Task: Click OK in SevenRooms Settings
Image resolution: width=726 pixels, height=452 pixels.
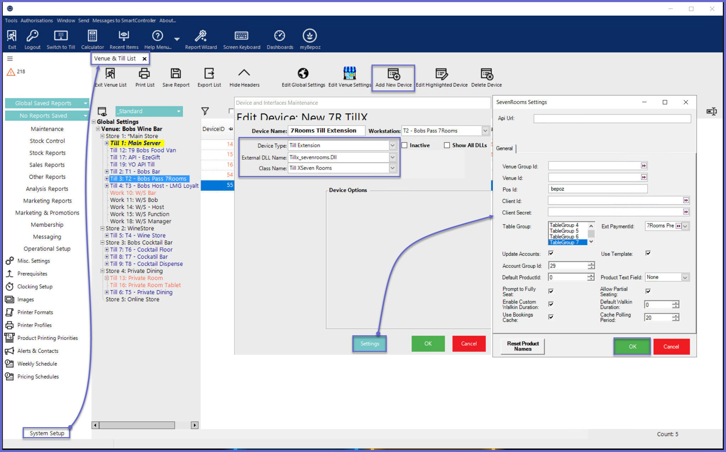Action: pyautogui.click(x=632, y=347)
